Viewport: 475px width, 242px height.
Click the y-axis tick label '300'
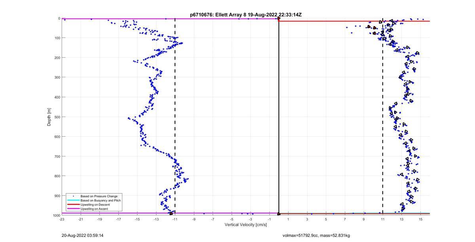click(x=57, y=77)
